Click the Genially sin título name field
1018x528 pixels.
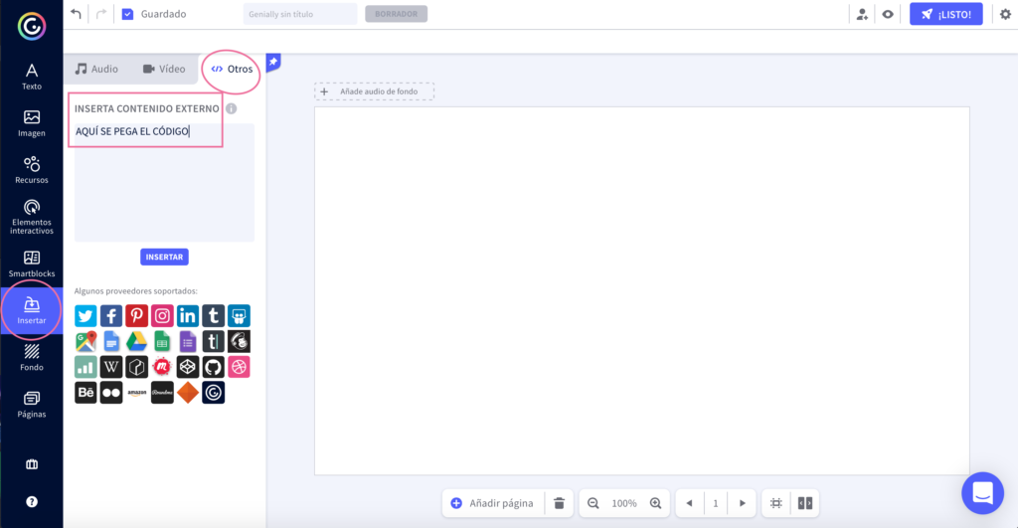click(299, 14)
